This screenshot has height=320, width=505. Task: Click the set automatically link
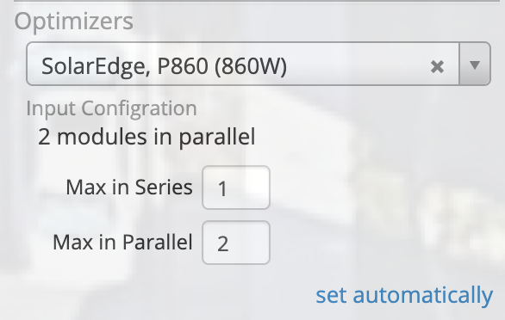(404, 295)
